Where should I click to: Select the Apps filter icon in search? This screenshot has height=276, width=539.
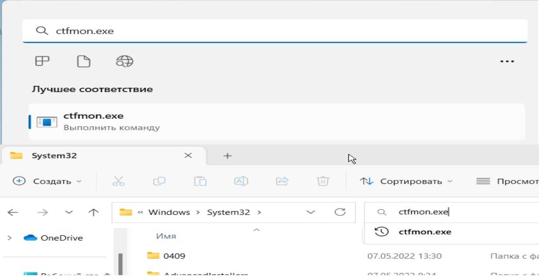pyautogui.click(x=42, y=61)
